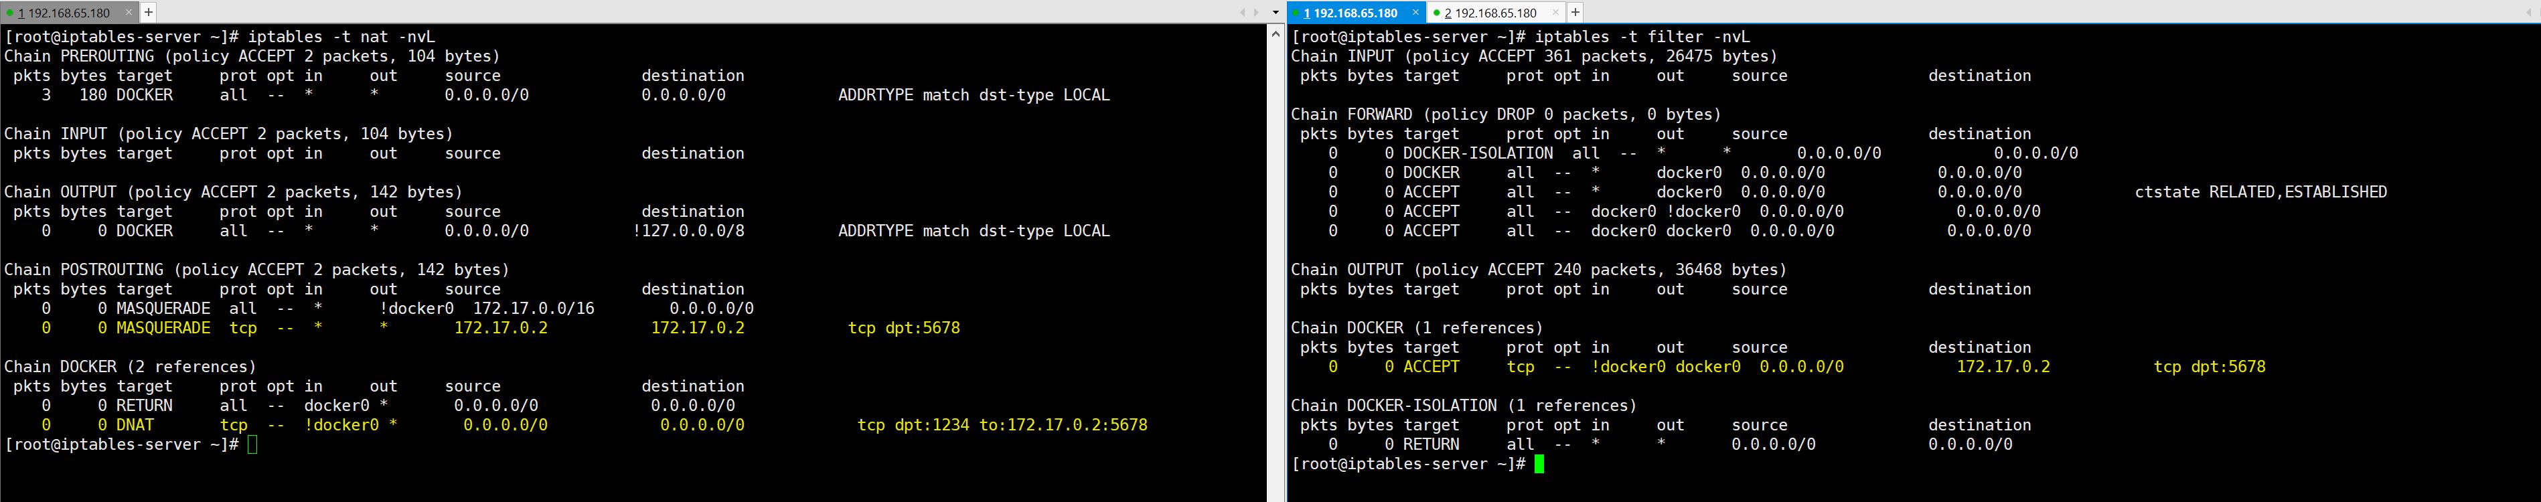Viewport: 2541px width, 502px height.
Task: Close the left pane's 192.168.65.180 tab
Action: [130, 13]
